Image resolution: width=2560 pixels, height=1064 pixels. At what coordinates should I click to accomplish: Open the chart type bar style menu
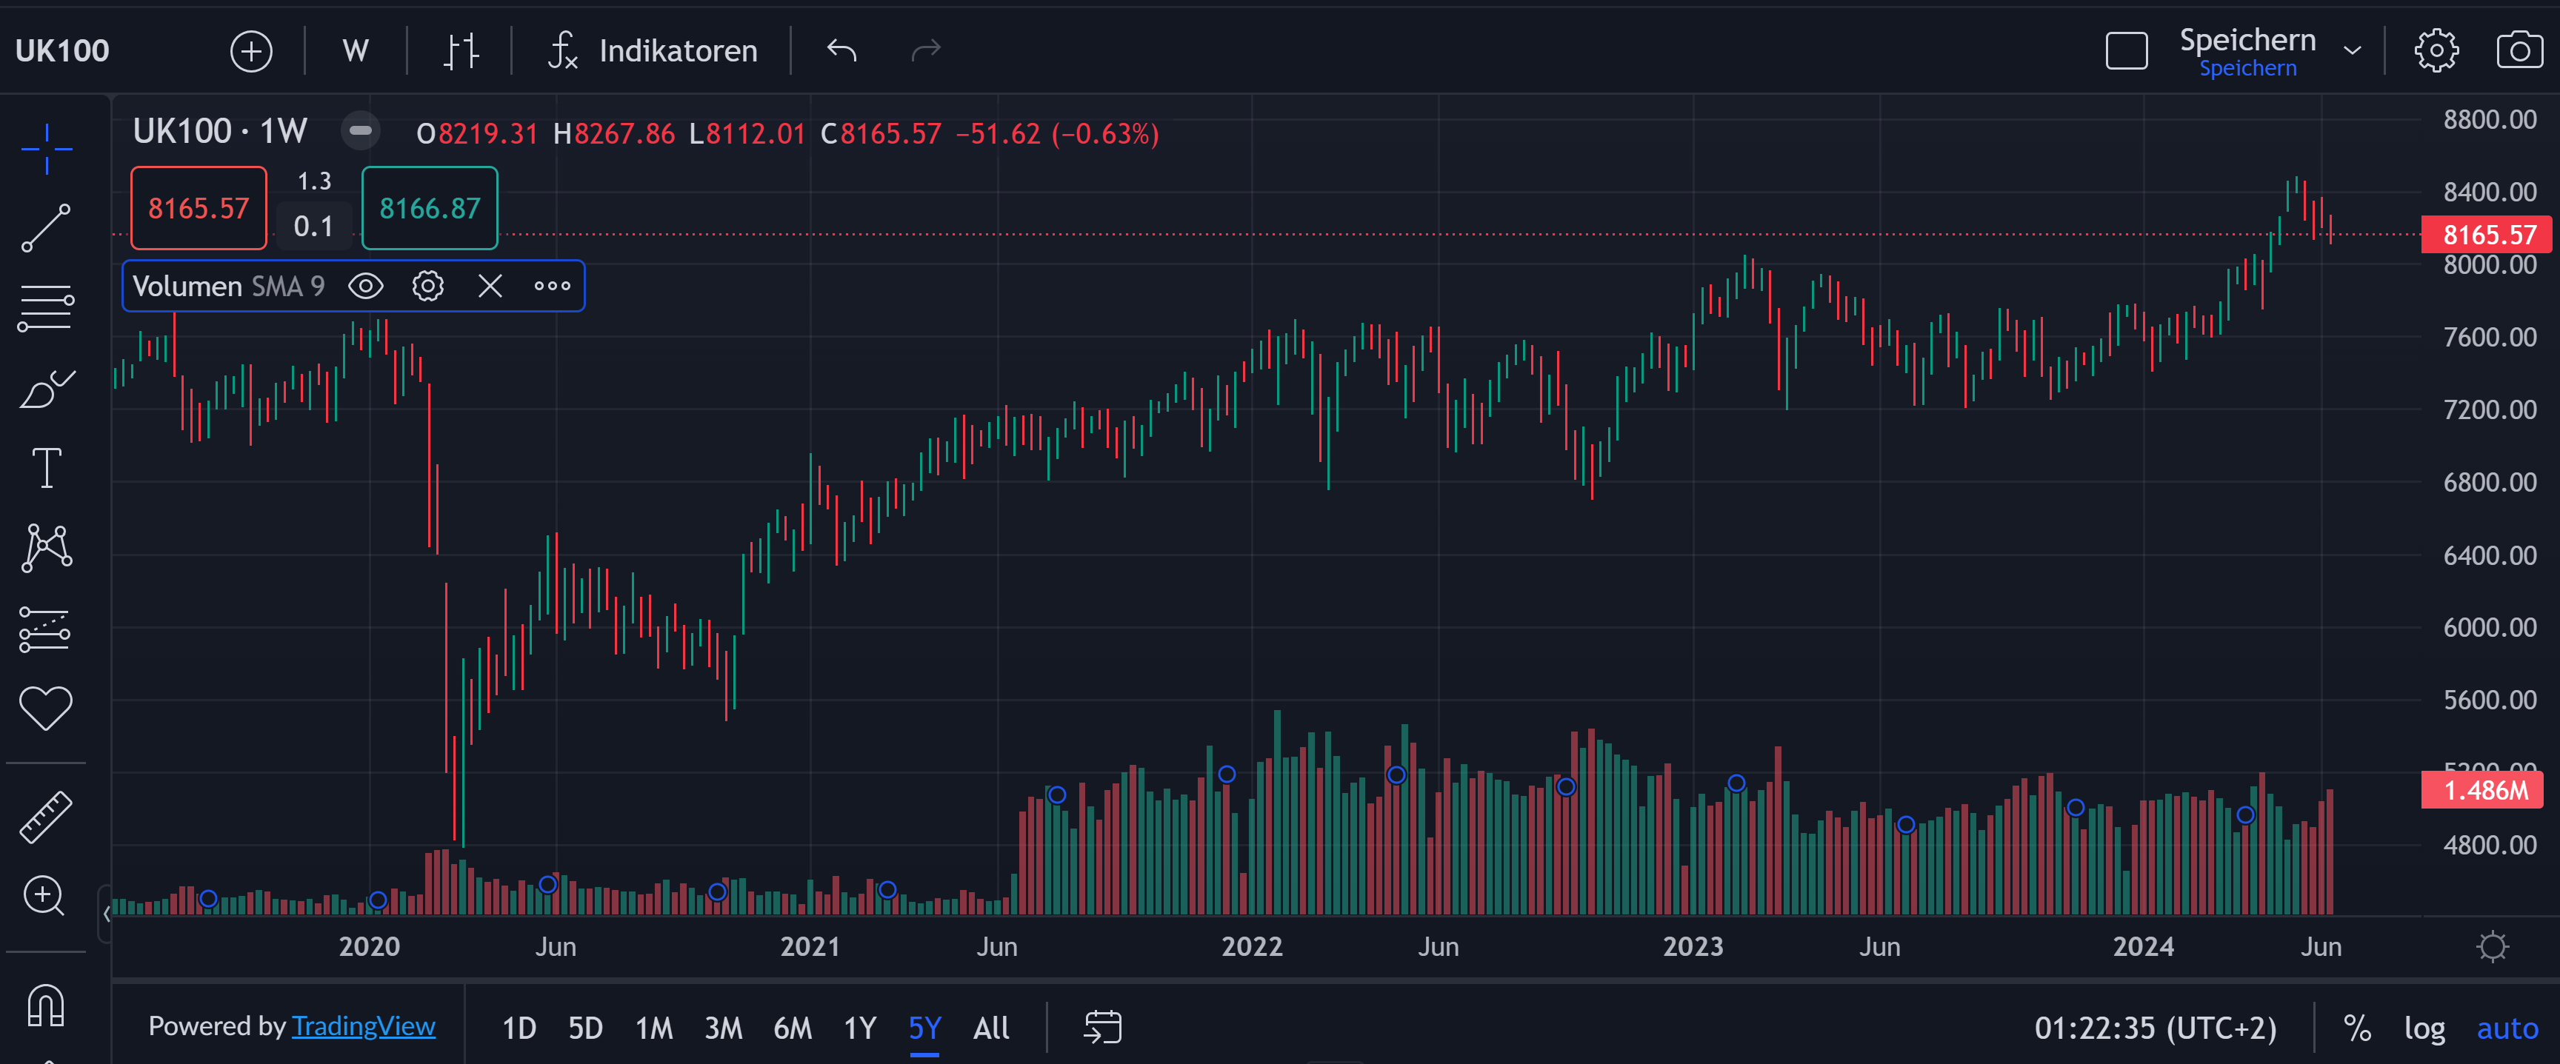click(460, 50)
